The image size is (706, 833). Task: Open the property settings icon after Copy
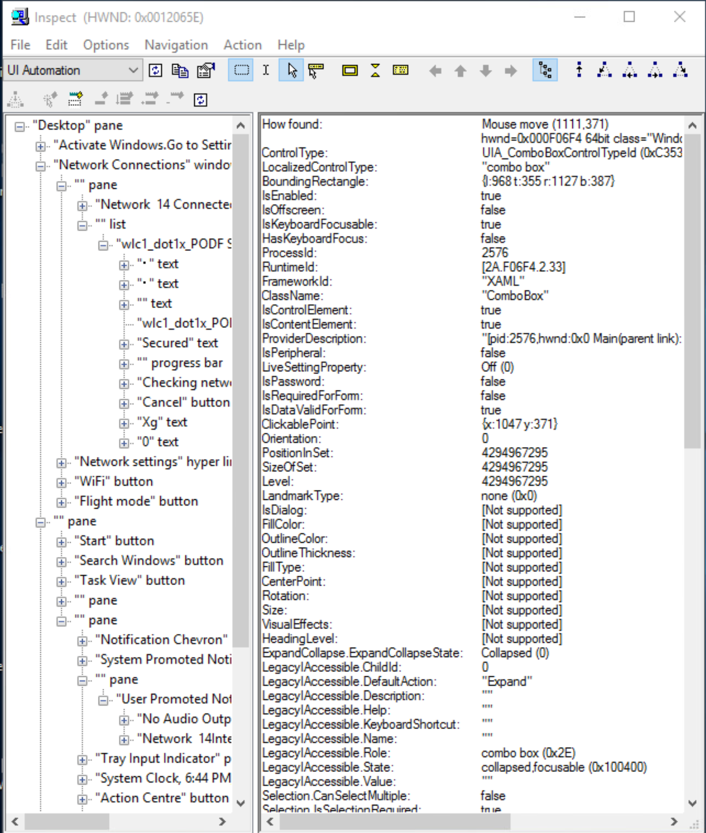tap(206, 70)
